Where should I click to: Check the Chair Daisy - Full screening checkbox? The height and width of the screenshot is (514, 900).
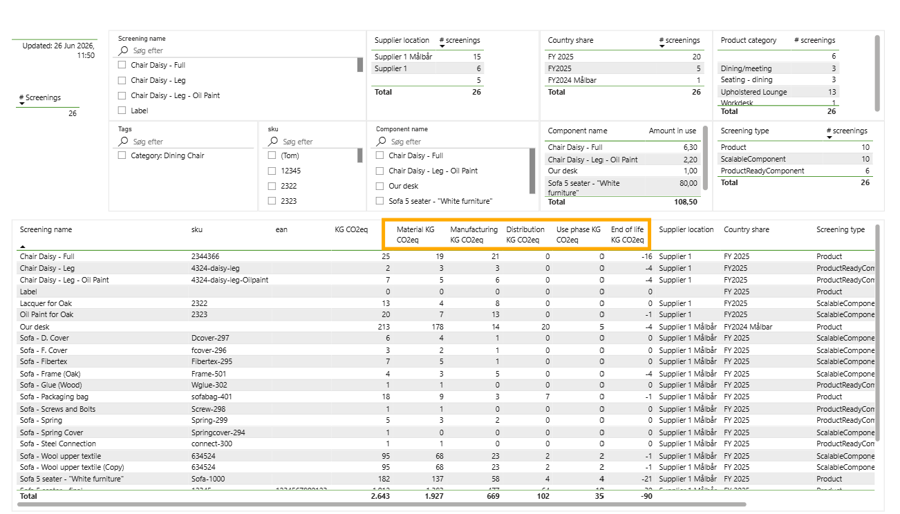(x=122, y=65)
